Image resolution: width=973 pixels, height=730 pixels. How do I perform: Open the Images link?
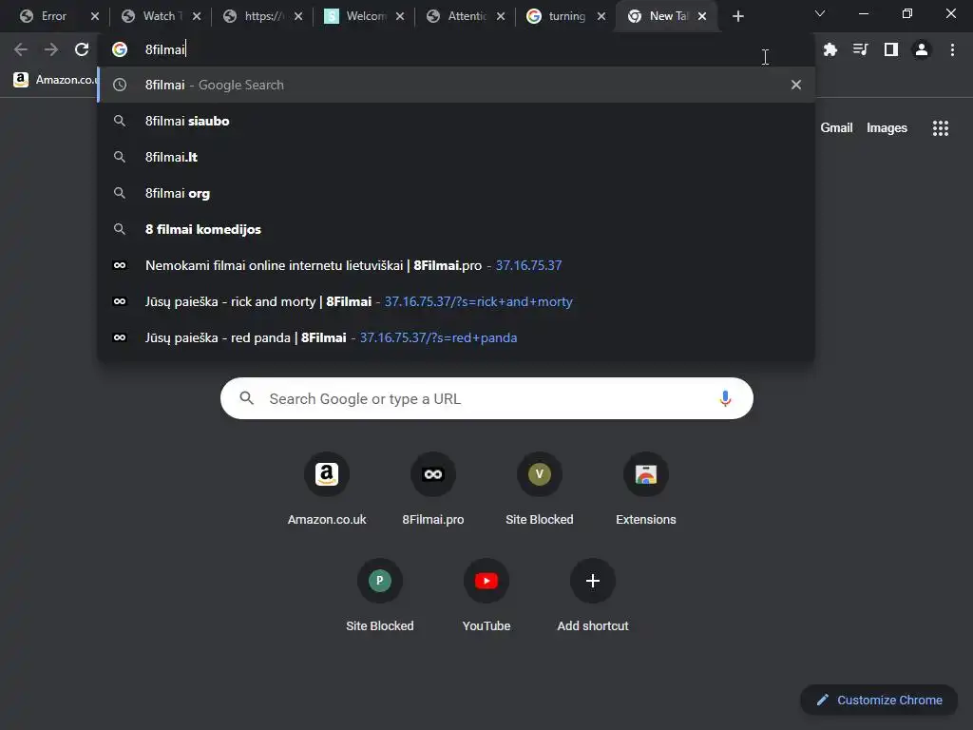pos(887,128)
